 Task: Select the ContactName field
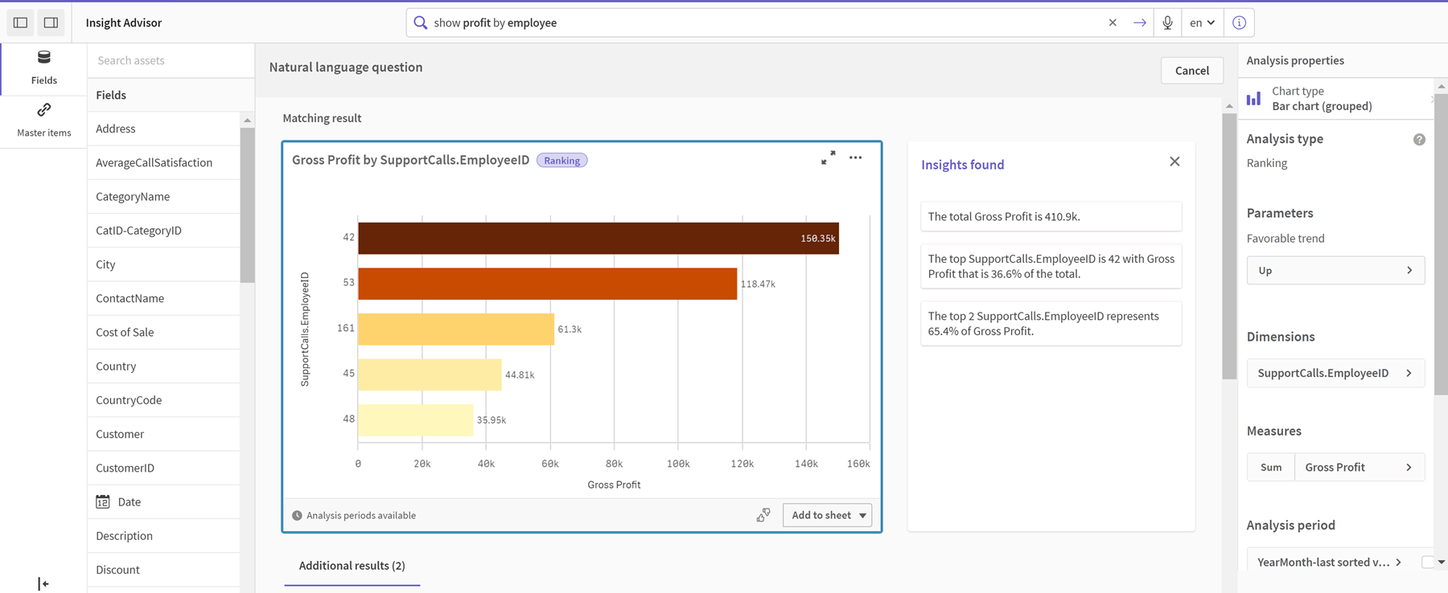163,298
